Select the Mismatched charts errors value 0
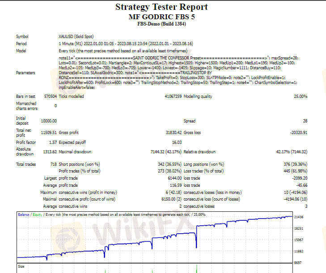Image resolution: width=326 pixels, height=273 pixels. pyautogui.click(x=55, y=106)
